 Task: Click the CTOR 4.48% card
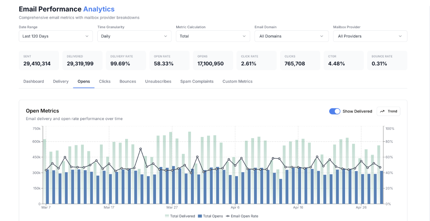[x=344, y=60]
